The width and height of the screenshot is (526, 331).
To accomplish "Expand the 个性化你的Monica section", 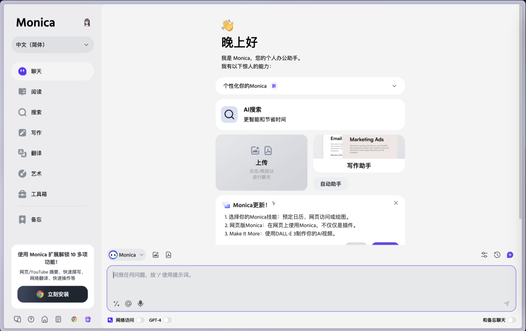I will coord(310,86).
